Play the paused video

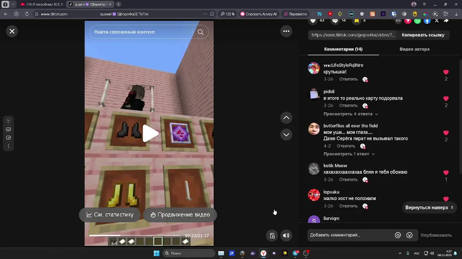(x=150, y=133)
